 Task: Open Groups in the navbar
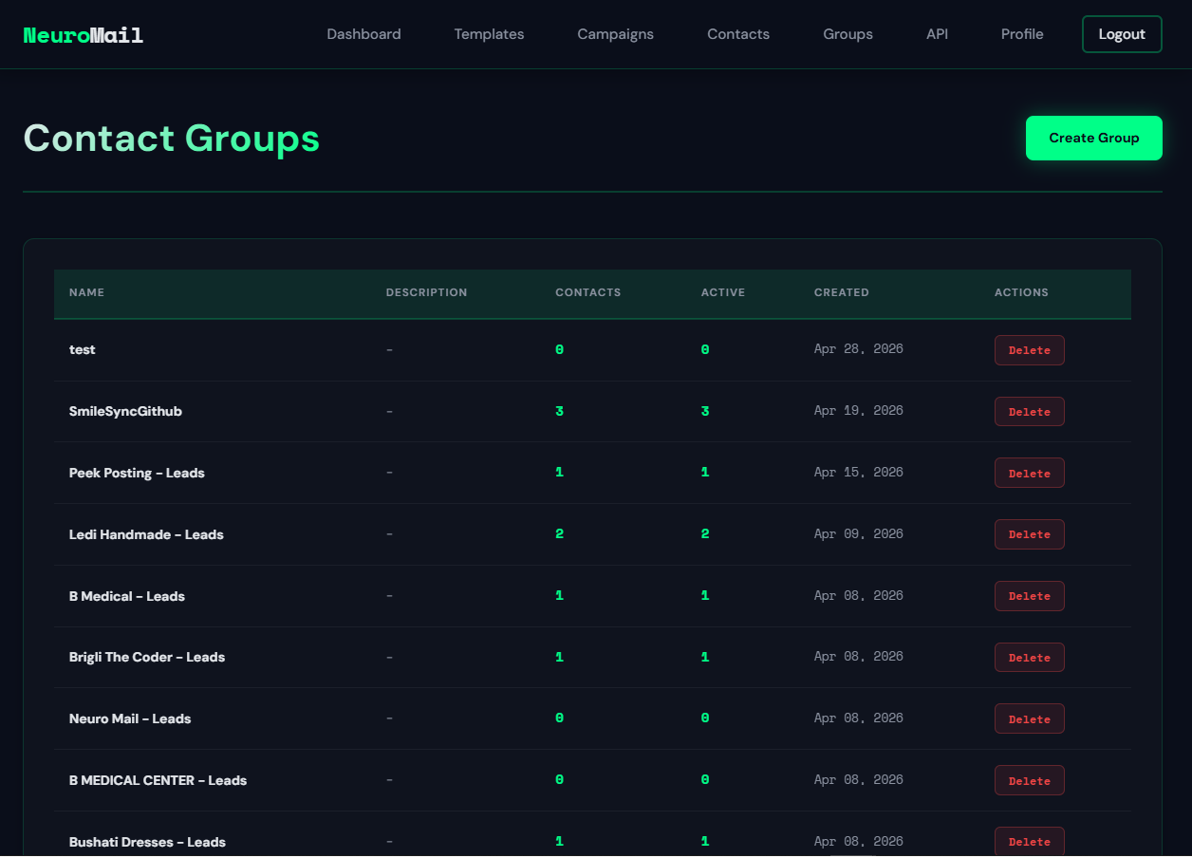[848, 34]
